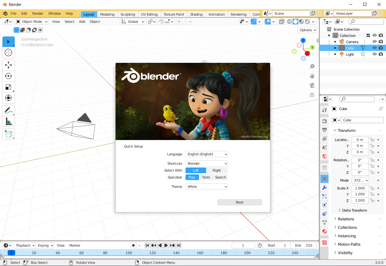Open the Material properties tab
Viewport: 386px width, 266px height.
pyautogui.click(x=324, y=231)
